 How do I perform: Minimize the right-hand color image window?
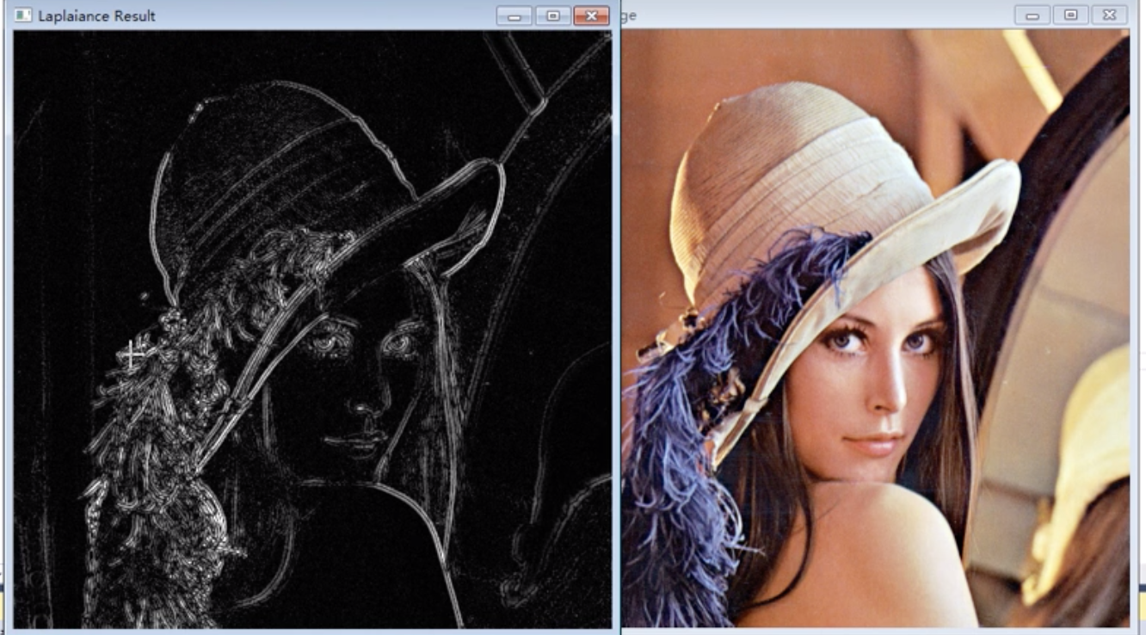1032,15
